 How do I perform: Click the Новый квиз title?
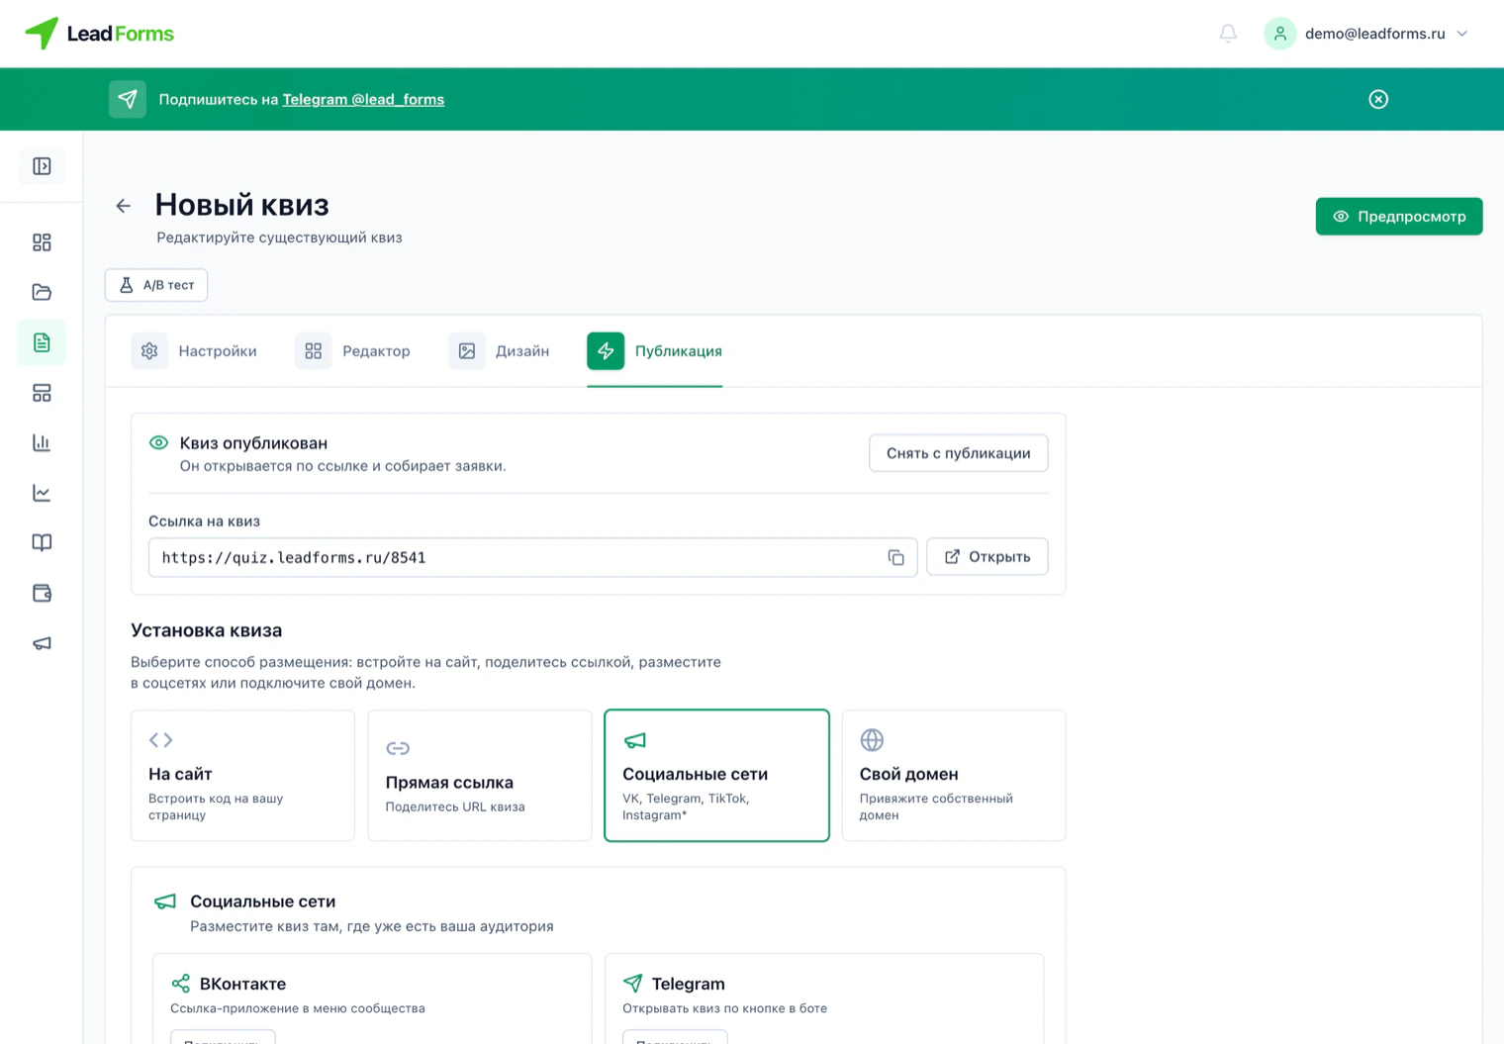(x=242, y=205)
